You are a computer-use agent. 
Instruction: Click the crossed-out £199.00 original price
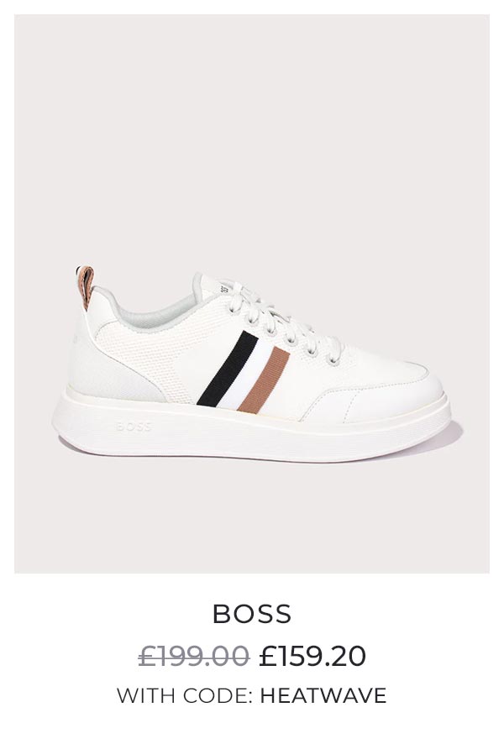194,656
